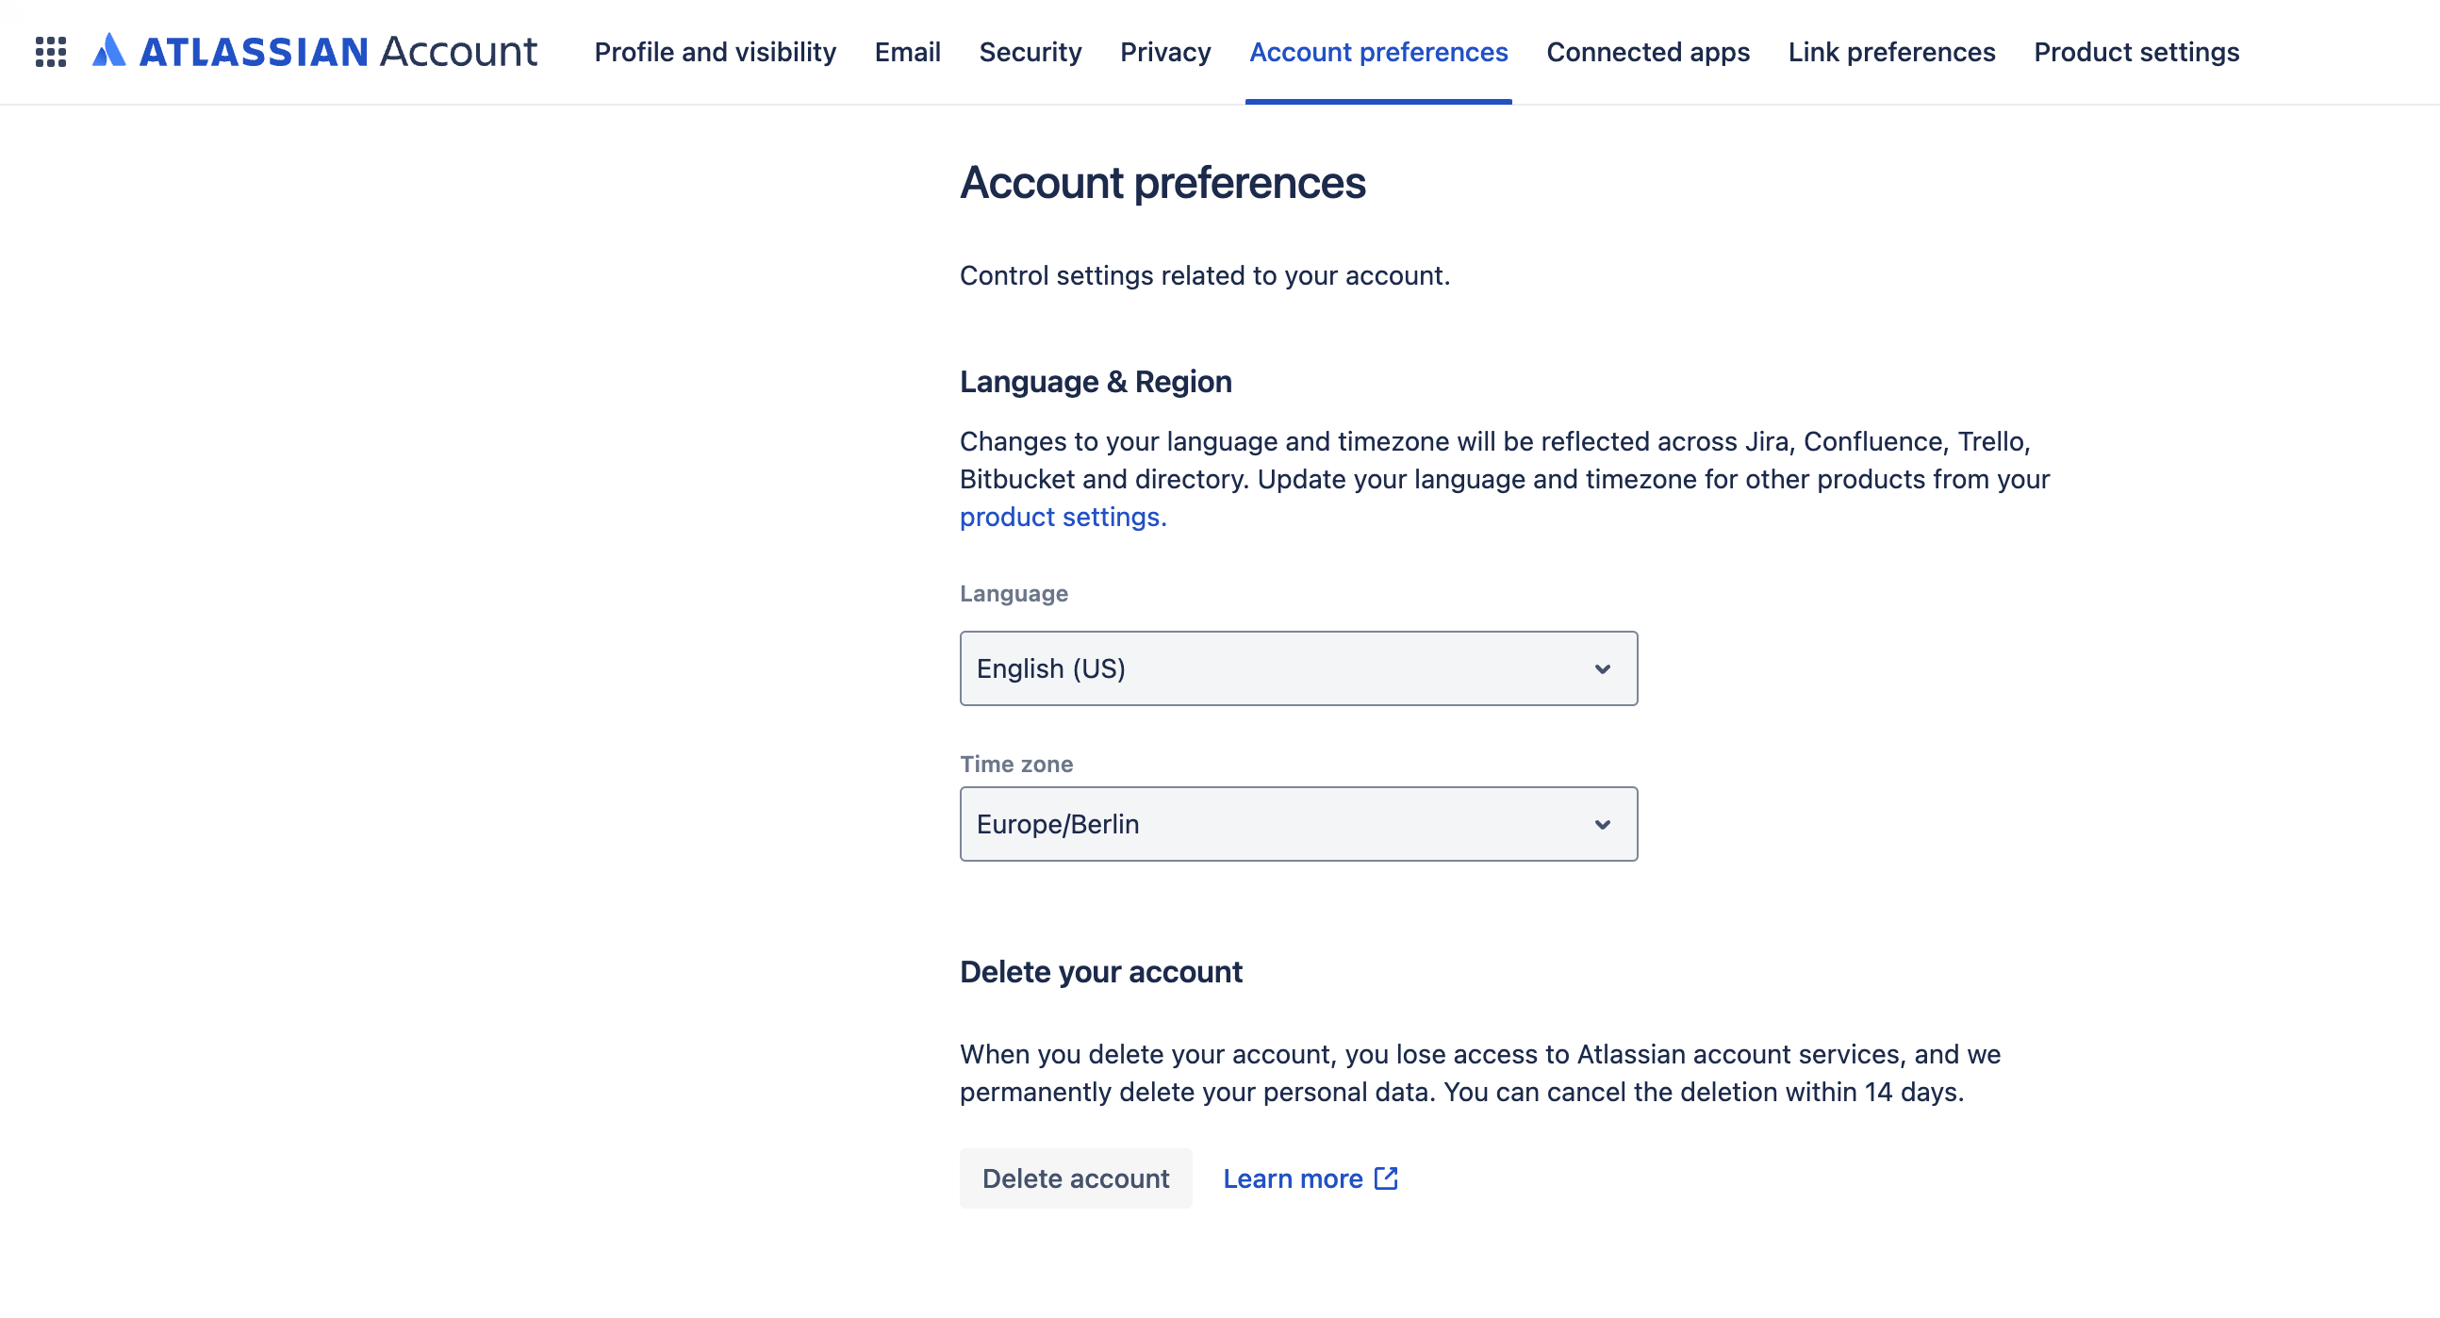Click the product settings inline link
The width and height of the screenshot is (2440, 1318).
point(1063,517)
